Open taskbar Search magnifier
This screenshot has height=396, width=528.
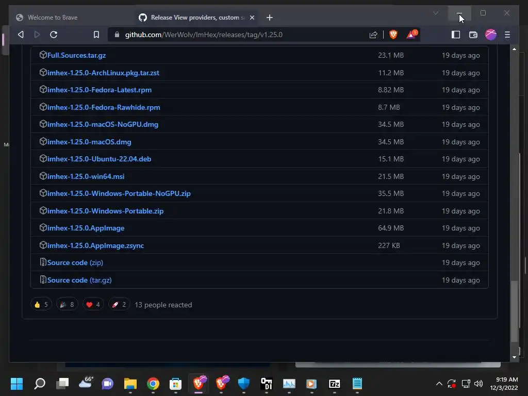40,384
